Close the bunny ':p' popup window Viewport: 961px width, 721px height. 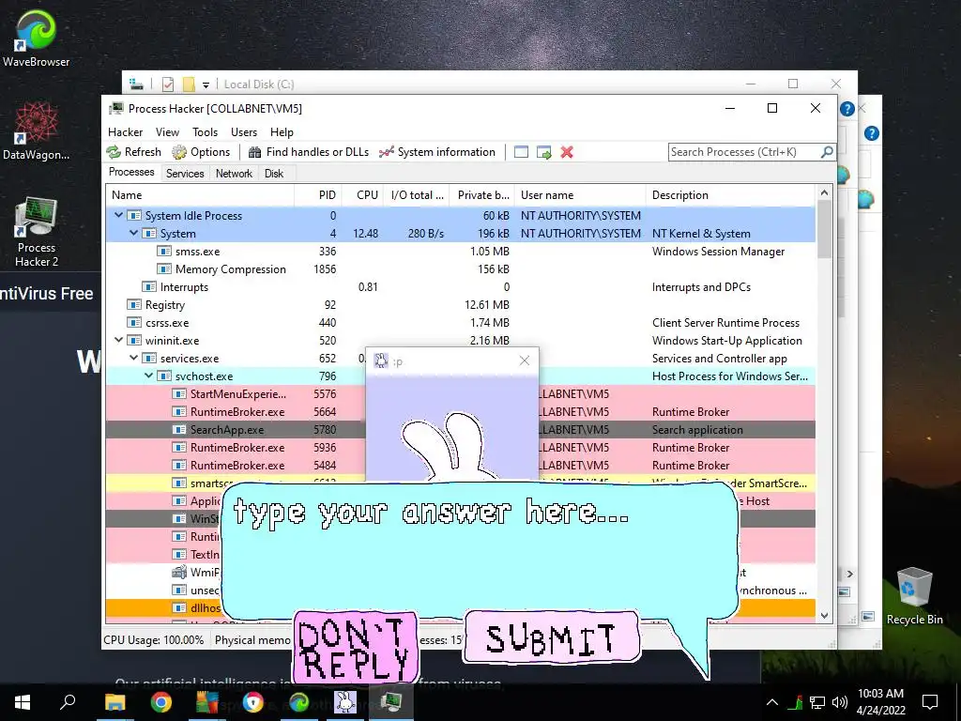pos(524,360)
